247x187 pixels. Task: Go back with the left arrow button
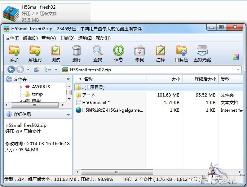point(11,70)
